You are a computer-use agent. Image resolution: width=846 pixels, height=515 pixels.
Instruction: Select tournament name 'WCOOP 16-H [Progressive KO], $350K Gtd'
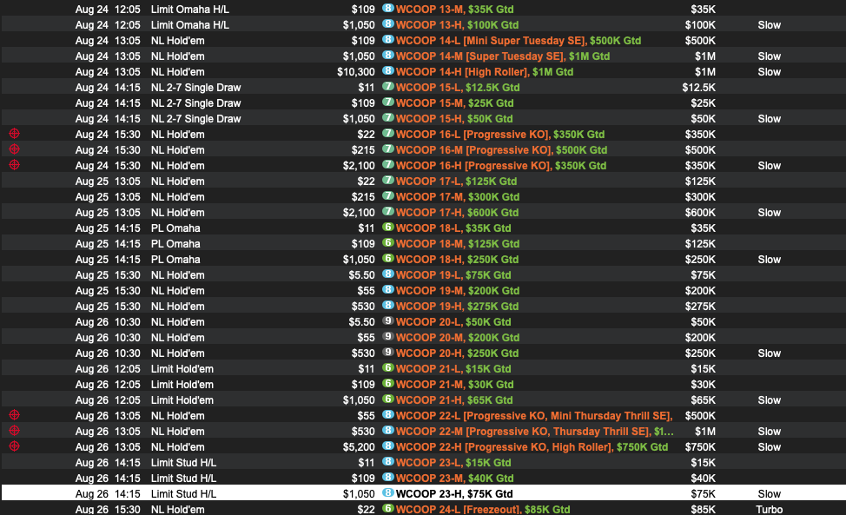pos(501,166)
